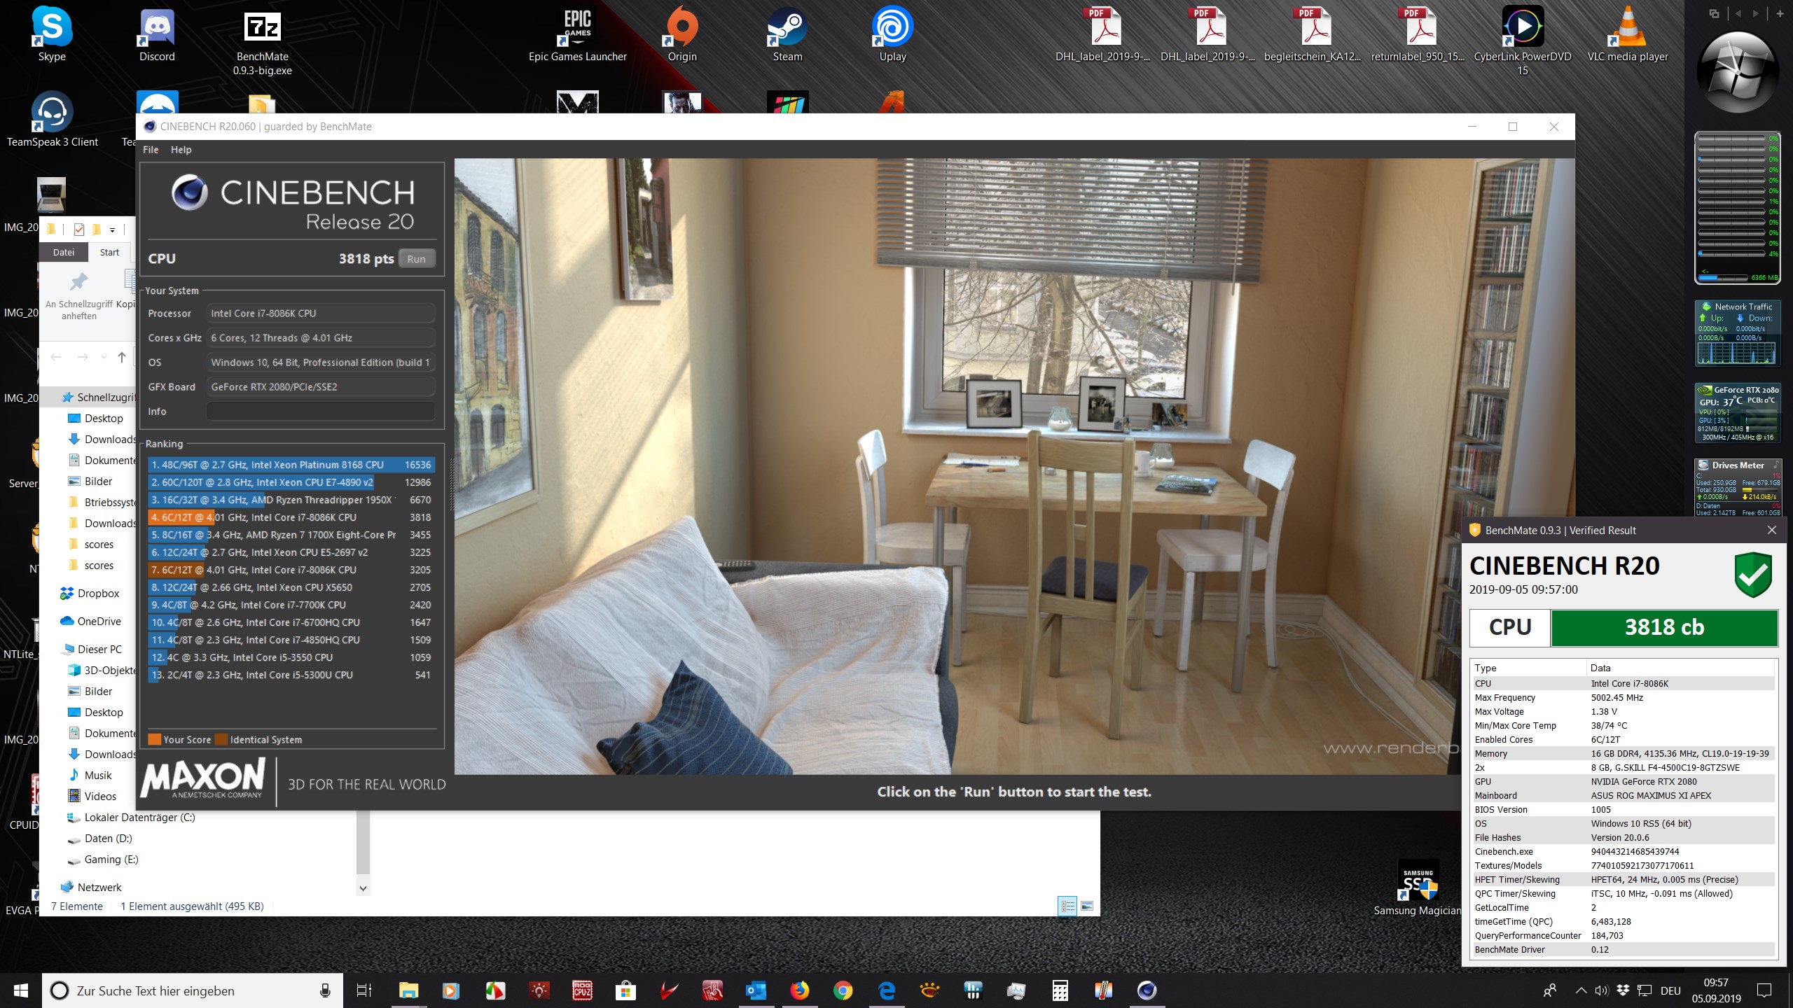Open Microsoft Edge from the taskbar
The image size is (1793, 1008).
[886, 990]
